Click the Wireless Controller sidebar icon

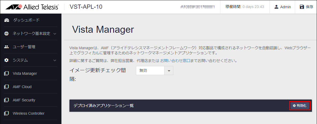(x=6, y=113)
